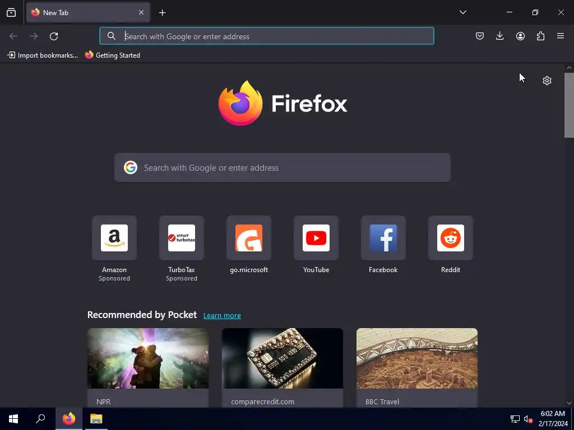The height and width of the screenshot is (430, 574).
Task: Personalize new tab with gear icon
Action: [x=547, y=81]
